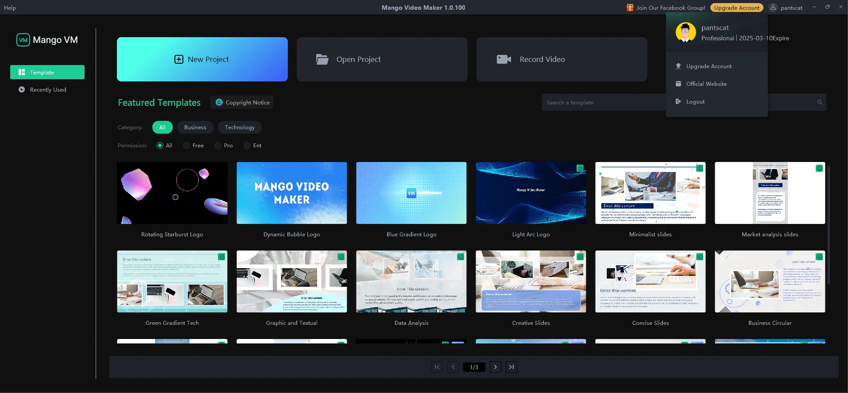Image resolution: width=848 pixels, height=393 pixels.
Task: Select the All permission radio button
Action: [160, 146]
